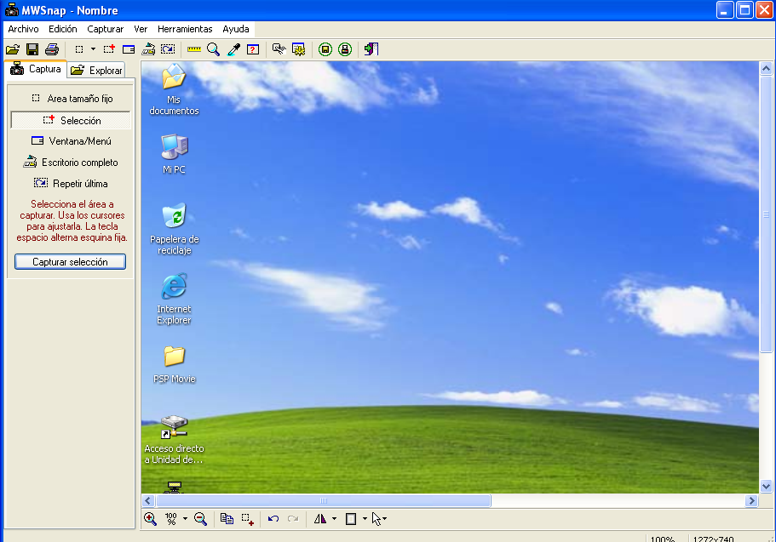The height and width of the screenshot is (542, 776).
Task: Click the dashed-square plus icon in bottom toolbar
Action: point(247,519)
